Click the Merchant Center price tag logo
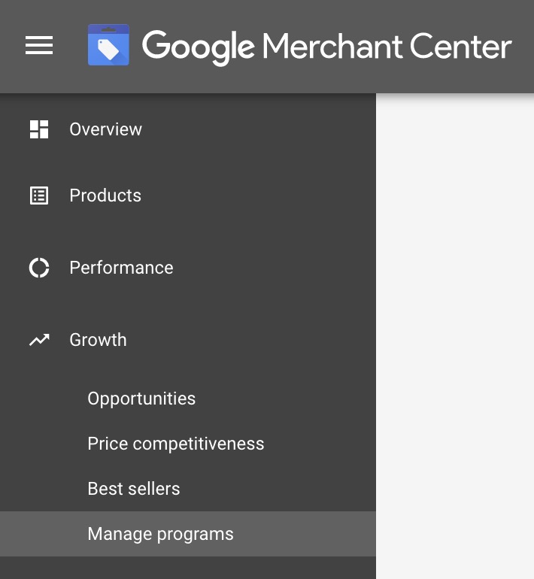 coord(108,46)
